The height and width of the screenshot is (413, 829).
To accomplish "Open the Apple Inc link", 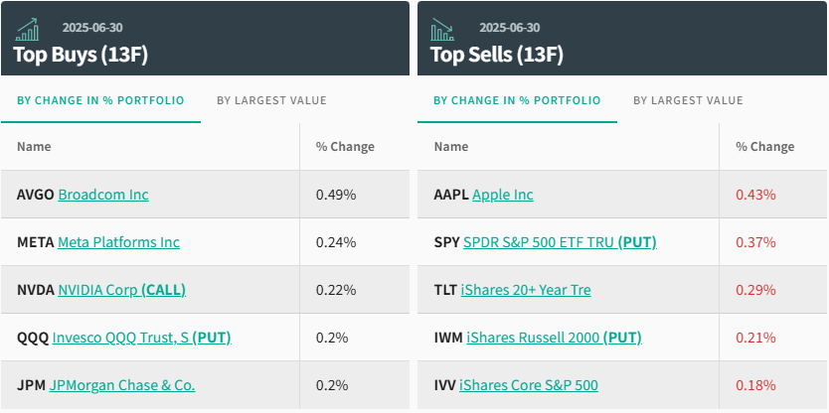I will click(503, 195).
